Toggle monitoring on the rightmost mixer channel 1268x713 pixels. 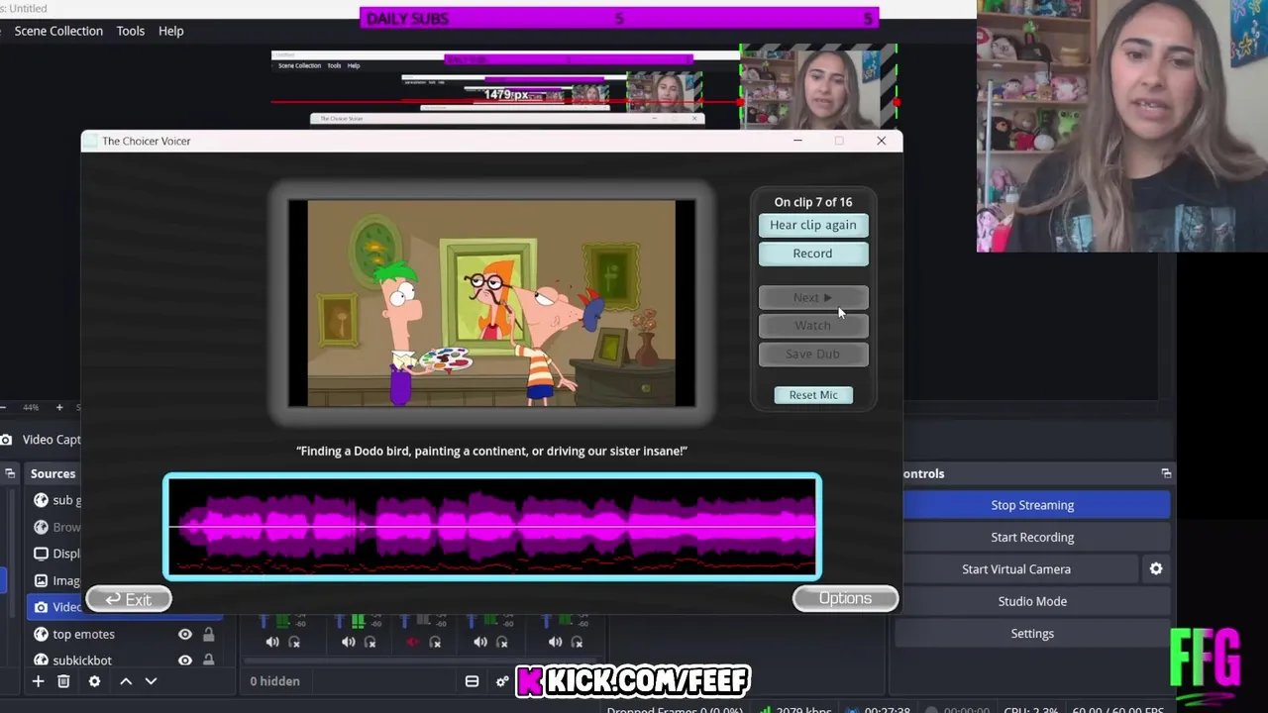(577, 642)
